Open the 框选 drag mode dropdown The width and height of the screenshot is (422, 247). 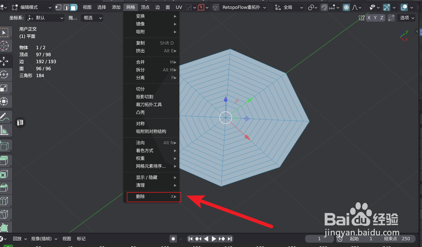pyautogui.click(x=92, y=18)
